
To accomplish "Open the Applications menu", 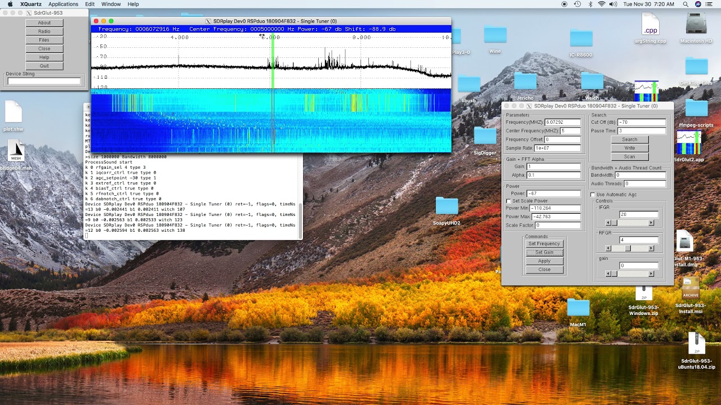I will pyautogui.click(x=63, y=4).
